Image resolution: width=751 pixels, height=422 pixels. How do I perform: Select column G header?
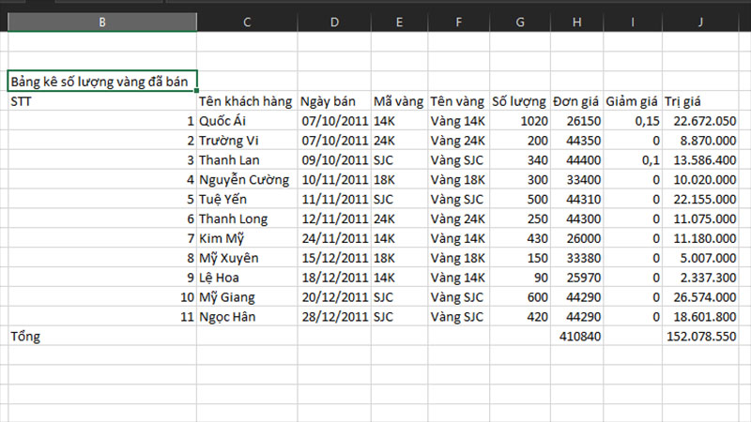point(521,22)
